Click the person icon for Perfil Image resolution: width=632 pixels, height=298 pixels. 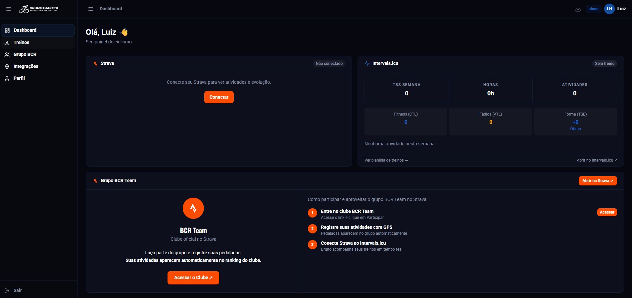(7, 78)
